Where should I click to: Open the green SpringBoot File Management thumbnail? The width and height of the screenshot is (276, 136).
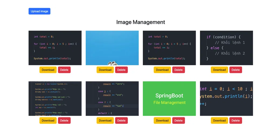(x=169, y=98)
